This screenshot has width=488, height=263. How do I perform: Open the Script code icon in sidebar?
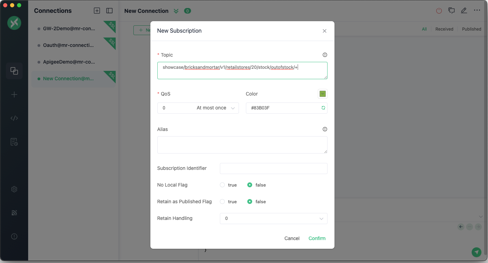click(14, 118)
